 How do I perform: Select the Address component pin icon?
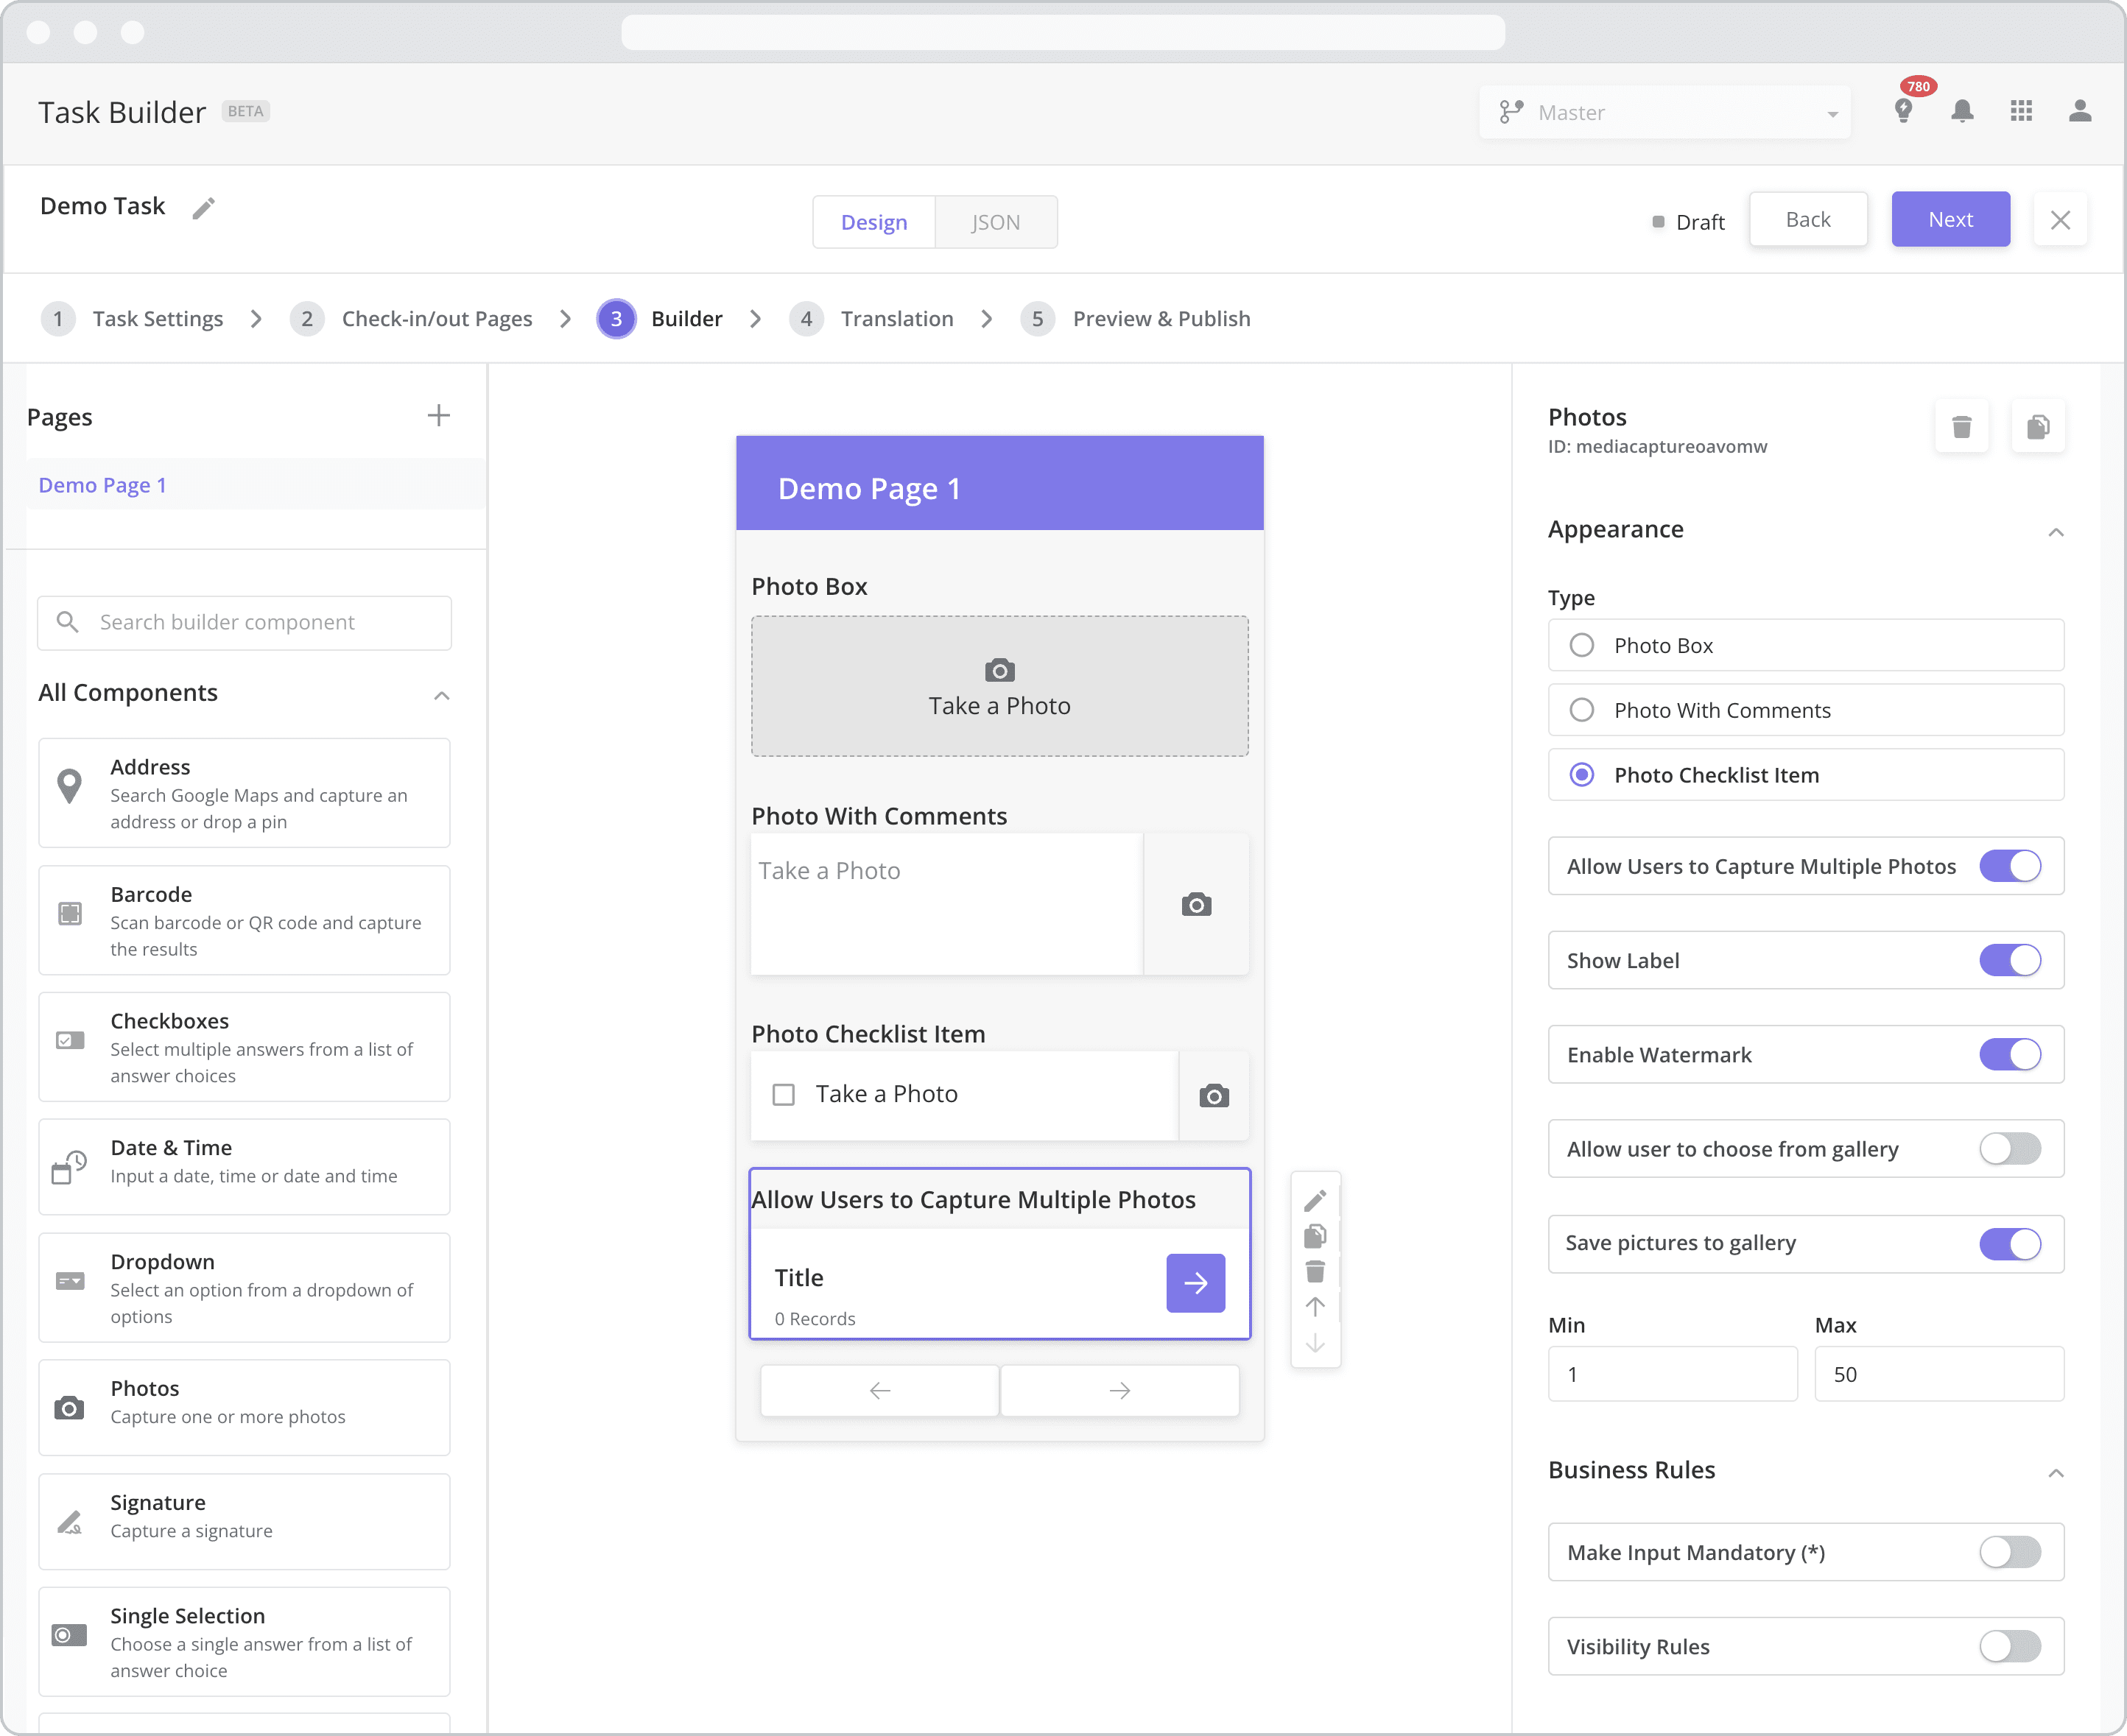pos(69,787)
